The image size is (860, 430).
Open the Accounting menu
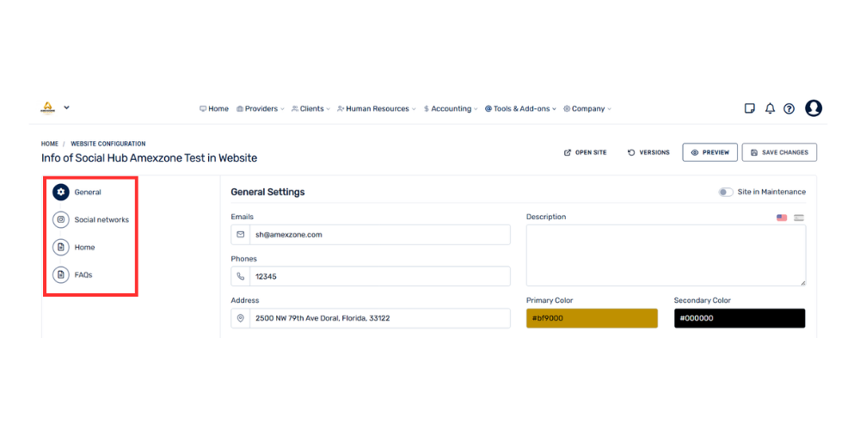(451, 108)
